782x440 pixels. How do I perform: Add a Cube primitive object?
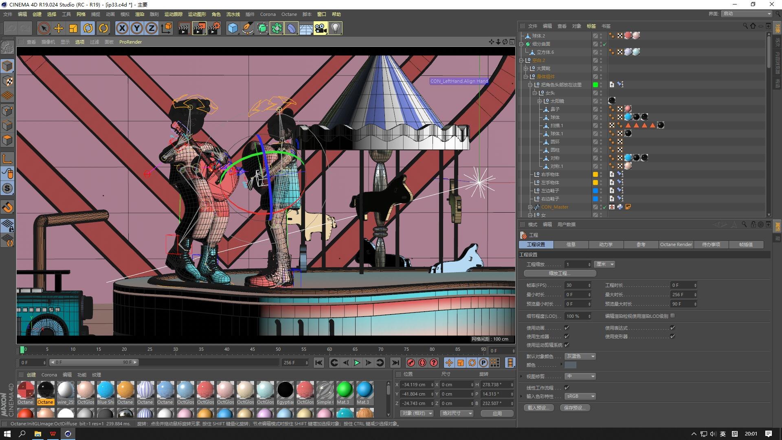tap(233, 28)
